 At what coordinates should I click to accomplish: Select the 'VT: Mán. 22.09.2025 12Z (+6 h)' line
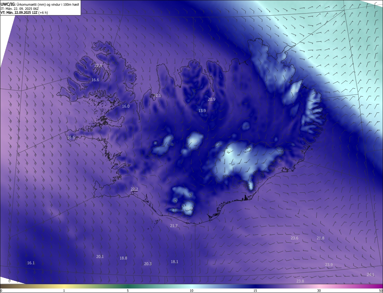[24, 13]
